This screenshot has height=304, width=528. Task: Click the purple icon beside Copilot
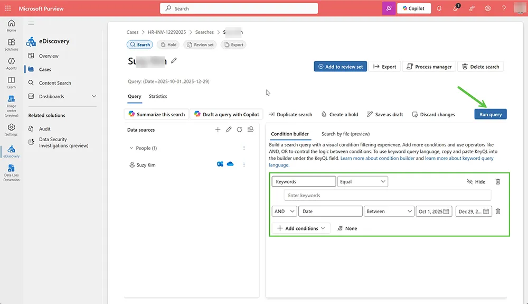pos(389,8)
